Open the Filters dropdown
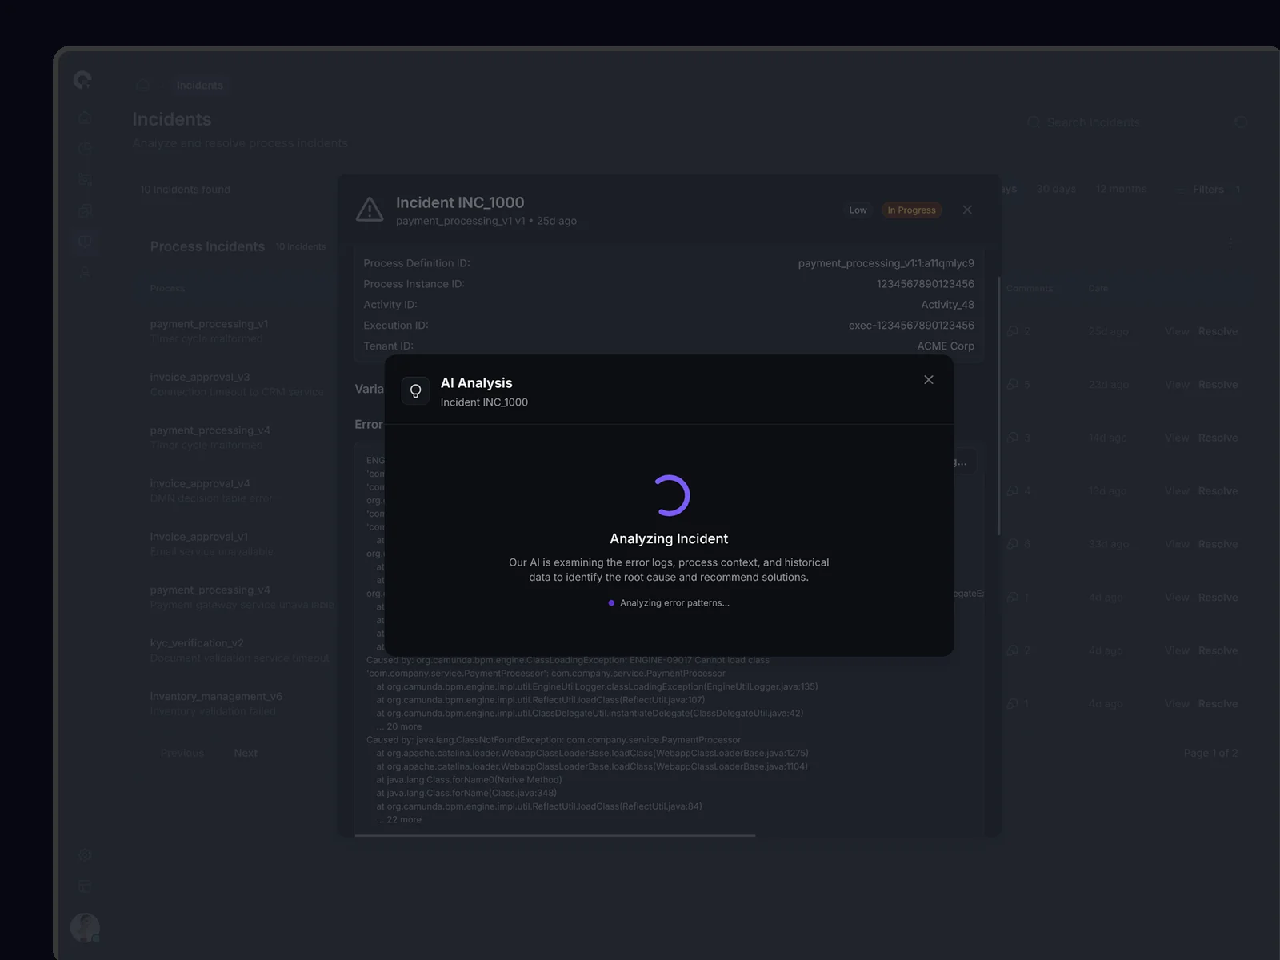The height and width of the screenshot is (960, 1280). click(1206, 190)
